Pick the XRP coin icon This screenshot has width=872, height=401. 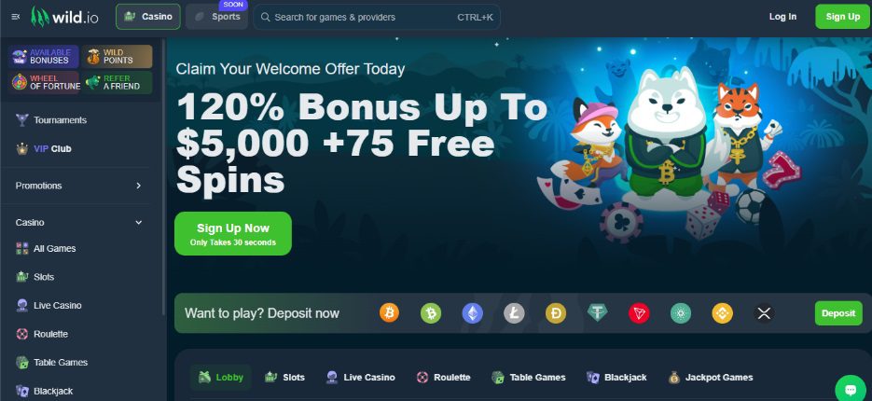pos(764,313)
